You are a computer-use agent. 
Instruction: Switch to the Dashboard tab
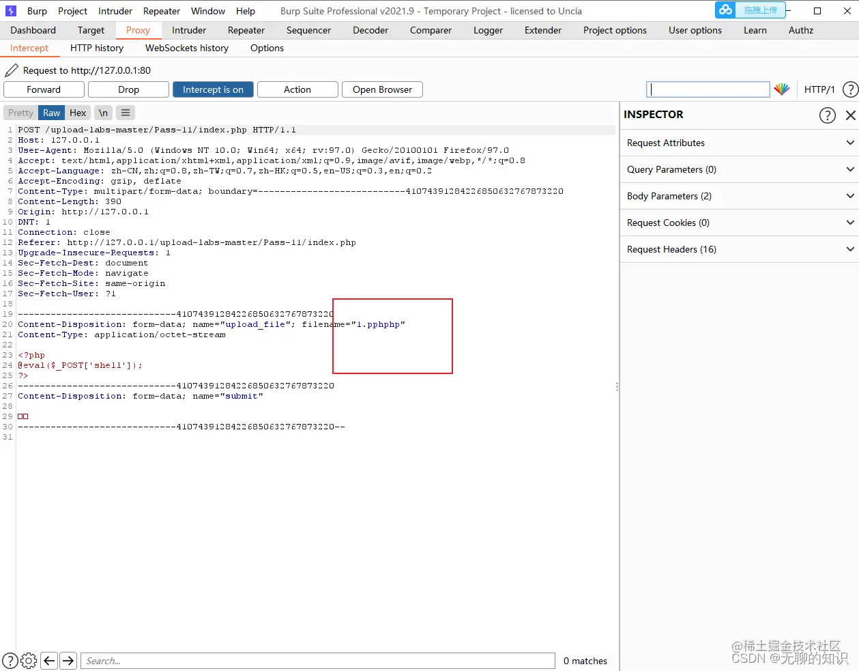[33, 30]
